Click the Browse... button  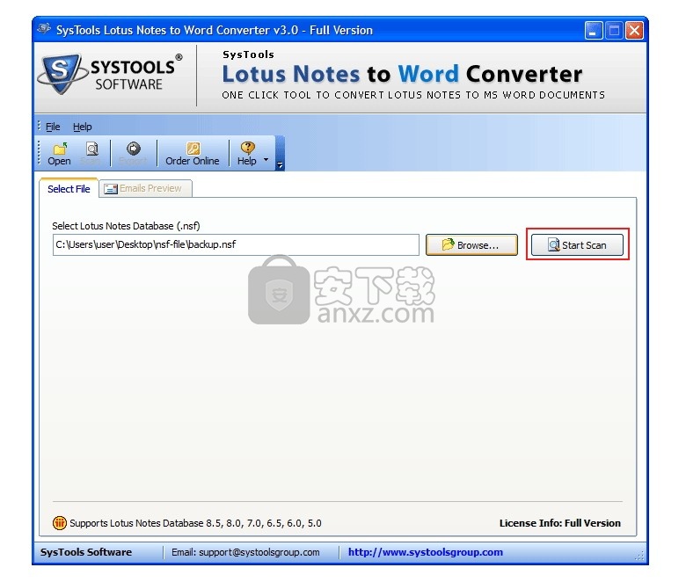point(471,245)
